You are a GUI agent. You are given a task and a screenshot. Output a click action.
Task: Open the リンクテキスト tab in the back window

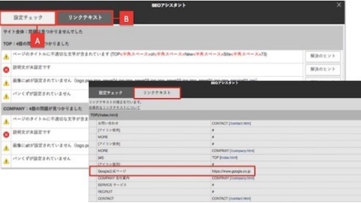(86, 17)
